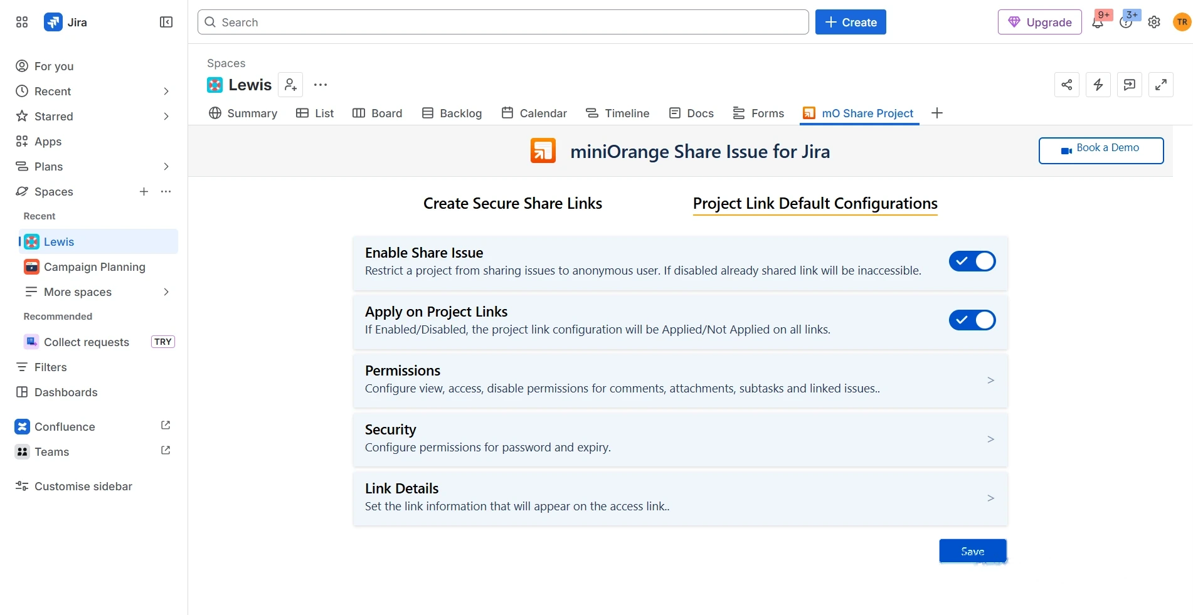
Task: Click the Spaces breadcrumb link
Action: coord(226,63)
